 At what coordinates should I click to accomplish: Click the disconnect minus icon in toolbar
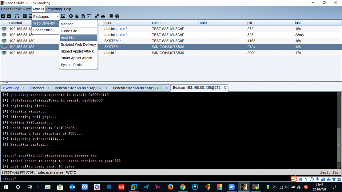pyautogui.click(x=9, y=16)
